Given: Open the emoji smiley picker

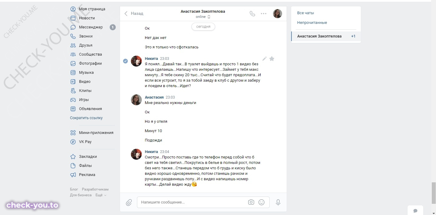Looking at the screenshot, I should (261, 202).
